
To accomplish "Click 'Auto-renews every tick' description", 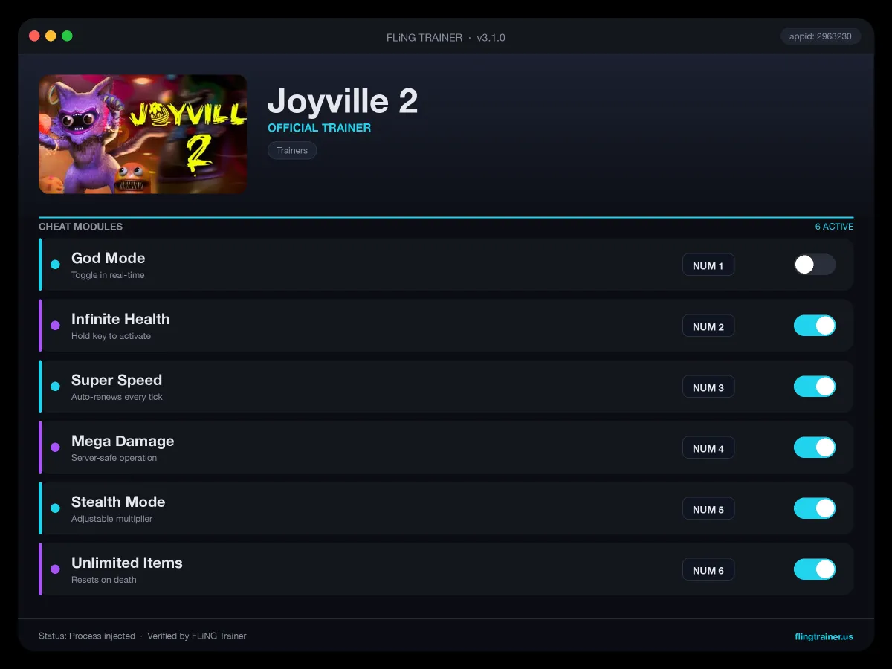I will 117,397.
